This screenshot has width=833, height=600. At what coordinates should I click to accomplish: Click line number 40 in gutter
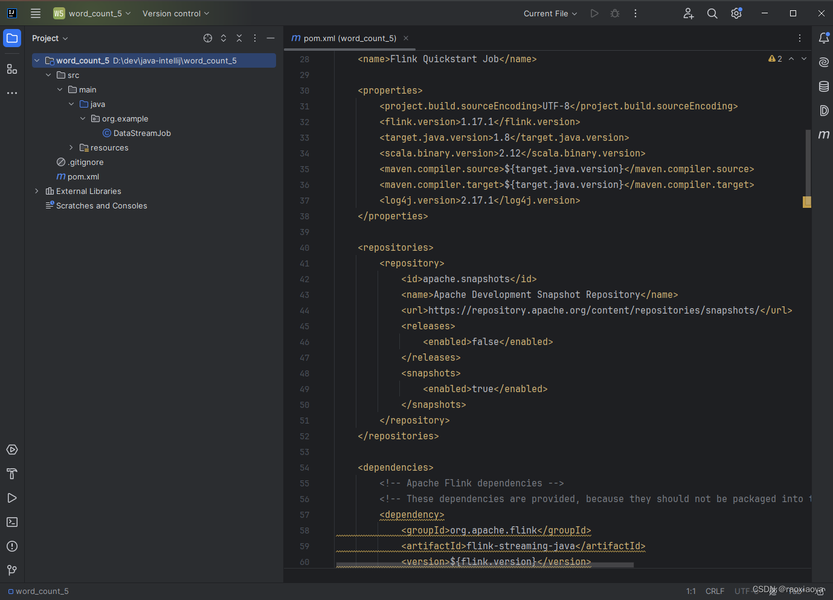(304, 248)
